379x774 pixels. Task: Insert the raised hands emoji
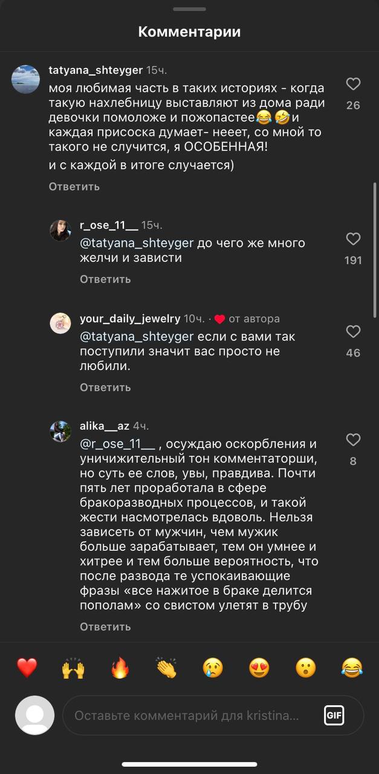pos(73,668)
